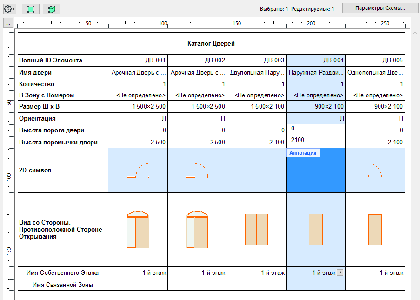Select the ДВ-004 column header cell
Viewport: 420px width, 300px height.
click(316, 60)
